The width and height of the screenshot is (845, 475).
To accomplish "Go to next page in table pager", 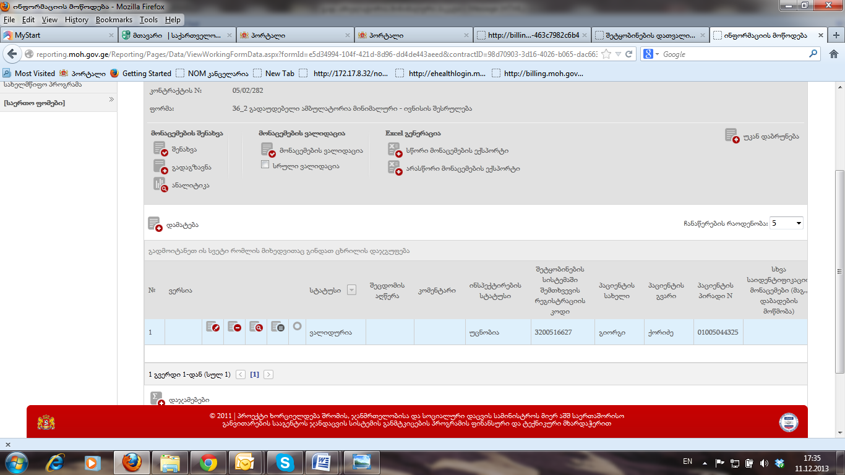I will point(268,374).
